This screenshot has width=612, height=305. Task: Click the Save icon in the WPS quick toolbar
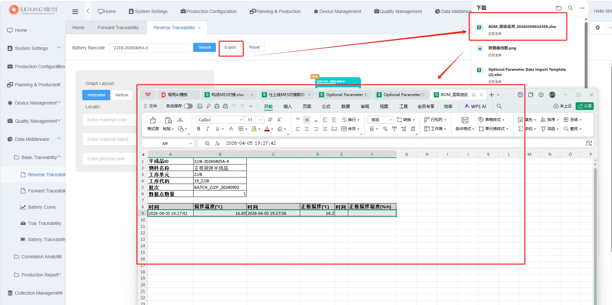point(200,106)
